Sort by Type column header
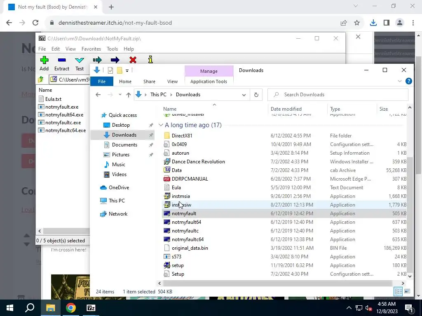Viewport: 422px width, 316px height. pos(335,109)
